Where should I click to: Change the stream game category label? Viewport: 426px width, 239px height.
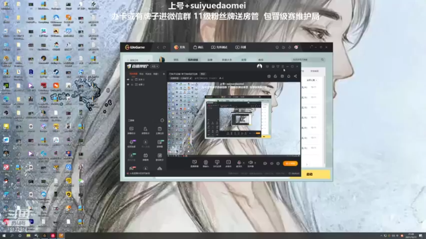[x=181, y=78]
